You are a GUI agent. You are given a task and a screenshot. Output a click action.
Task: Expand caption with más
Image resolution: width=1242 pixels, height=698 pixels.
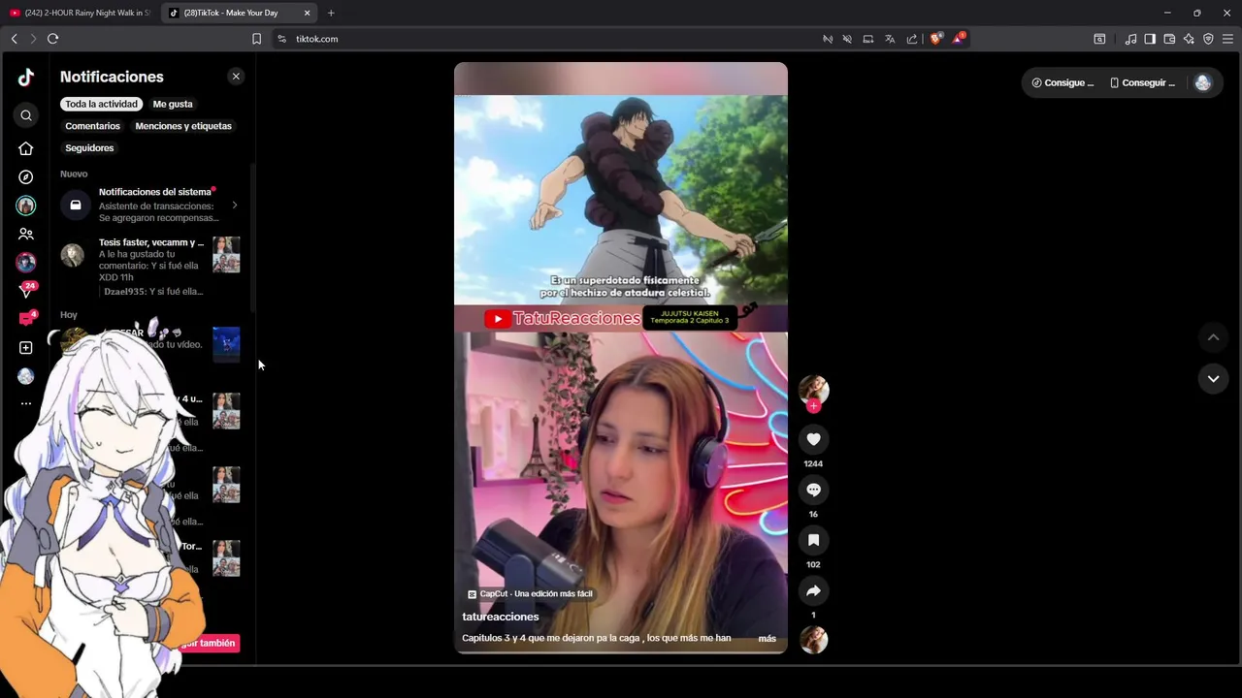coord(767,639)
